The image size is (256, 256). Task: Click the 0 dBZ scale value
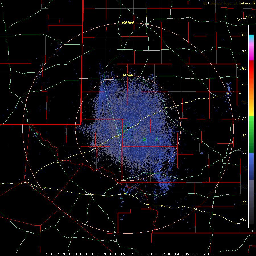pyautogui.click(x=245, y=169)
